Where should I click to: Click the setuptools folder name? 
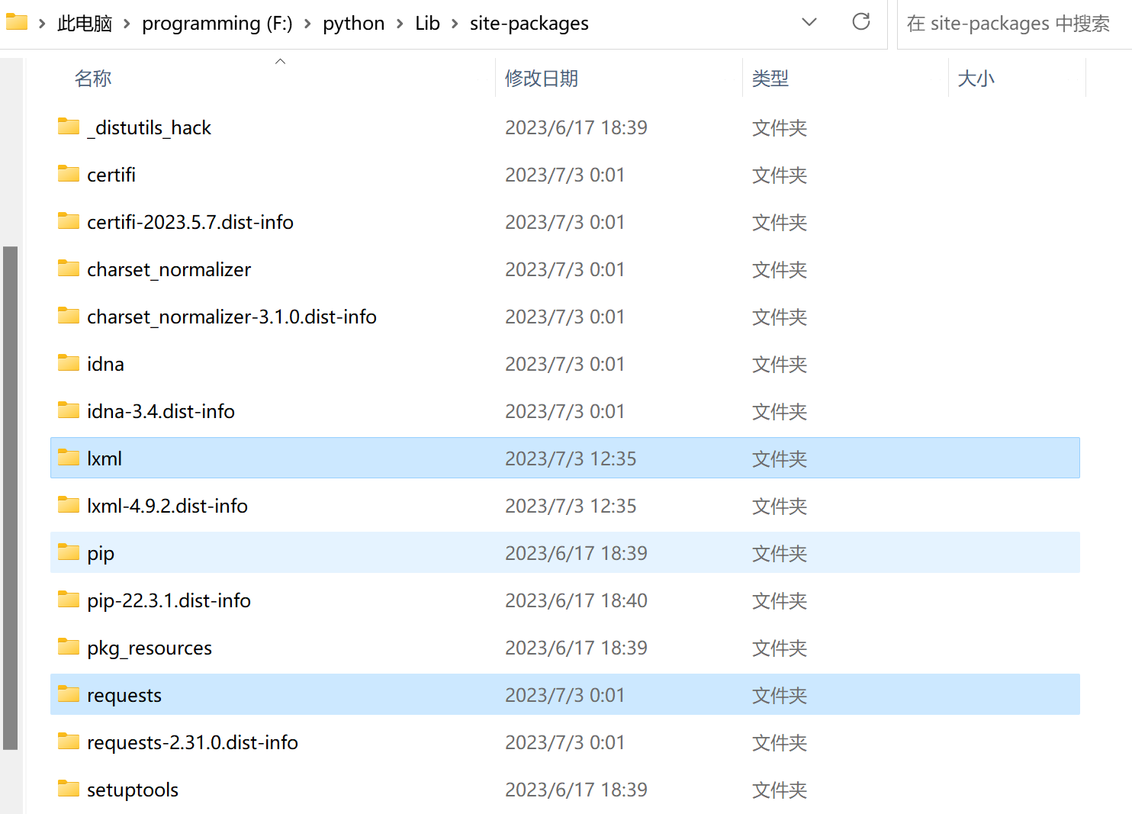(133, 790)
